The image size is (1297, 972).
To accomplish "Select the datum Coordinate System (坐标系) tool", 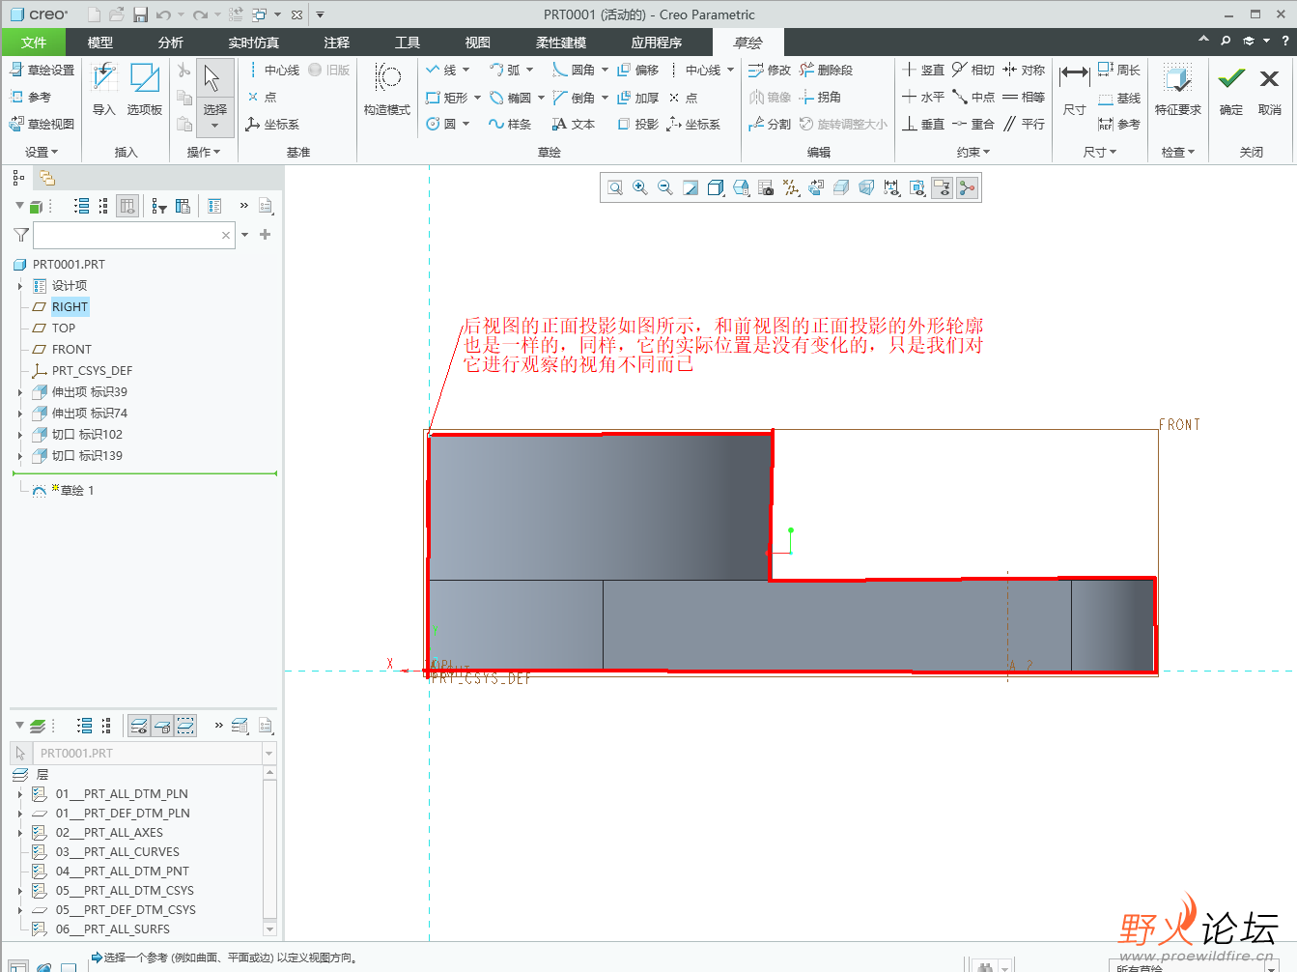I will point(272,124).
